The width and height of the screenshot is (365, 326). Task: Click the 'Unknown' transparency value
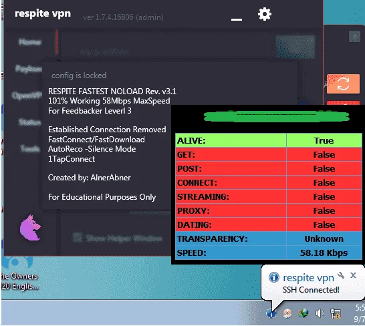[x=324, y=238]
